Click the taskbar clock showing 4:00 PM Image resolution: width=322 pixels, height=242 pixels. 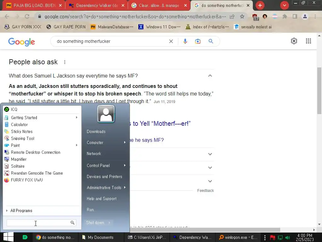305,237
